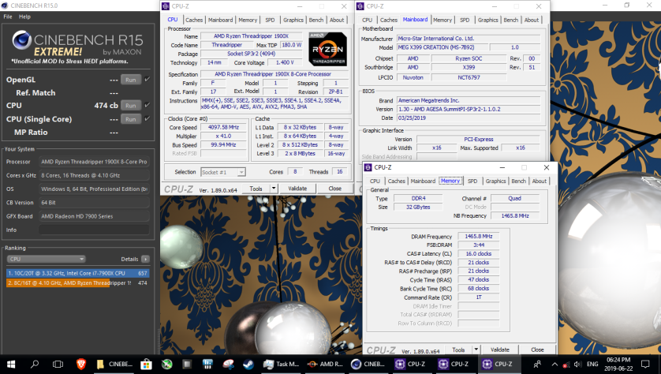
Task: Open Microsoft Store taskbar icon
Action: [x=146, y=364]
